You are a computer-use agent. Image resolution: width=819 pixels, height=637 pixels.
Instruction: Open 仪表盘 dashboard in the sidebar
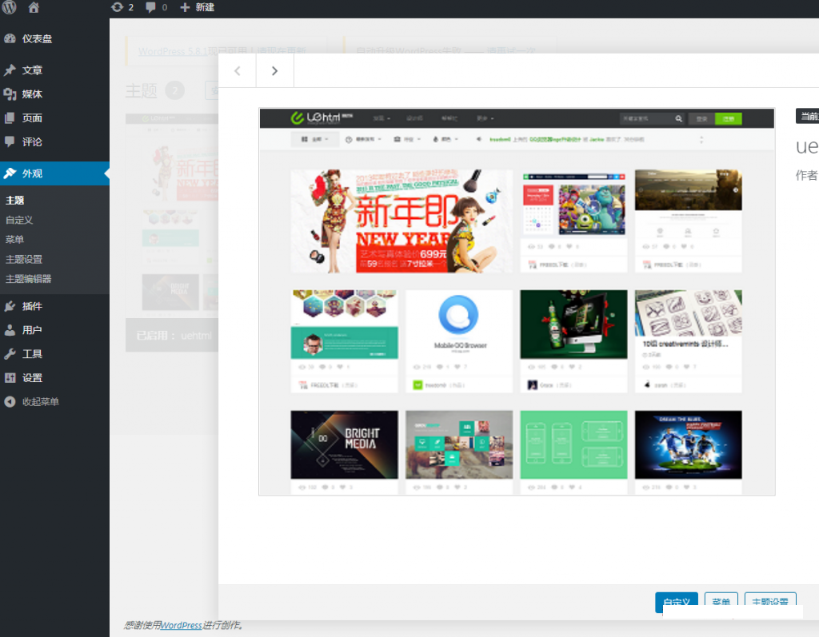coord(37,38)
